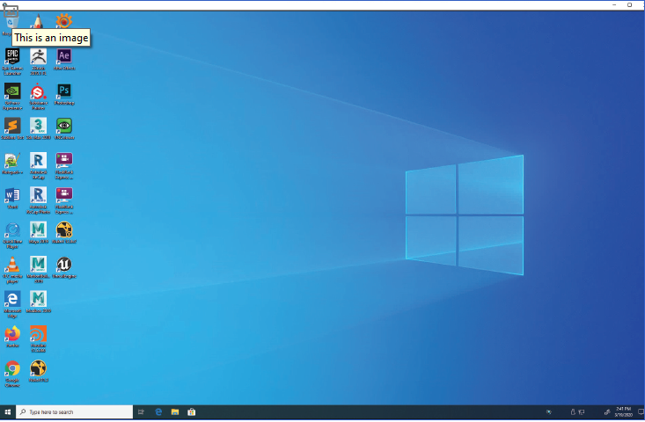Launch the Mudbox 2019 desktop shortcut
Screen dimensions: 645x422
38,302
